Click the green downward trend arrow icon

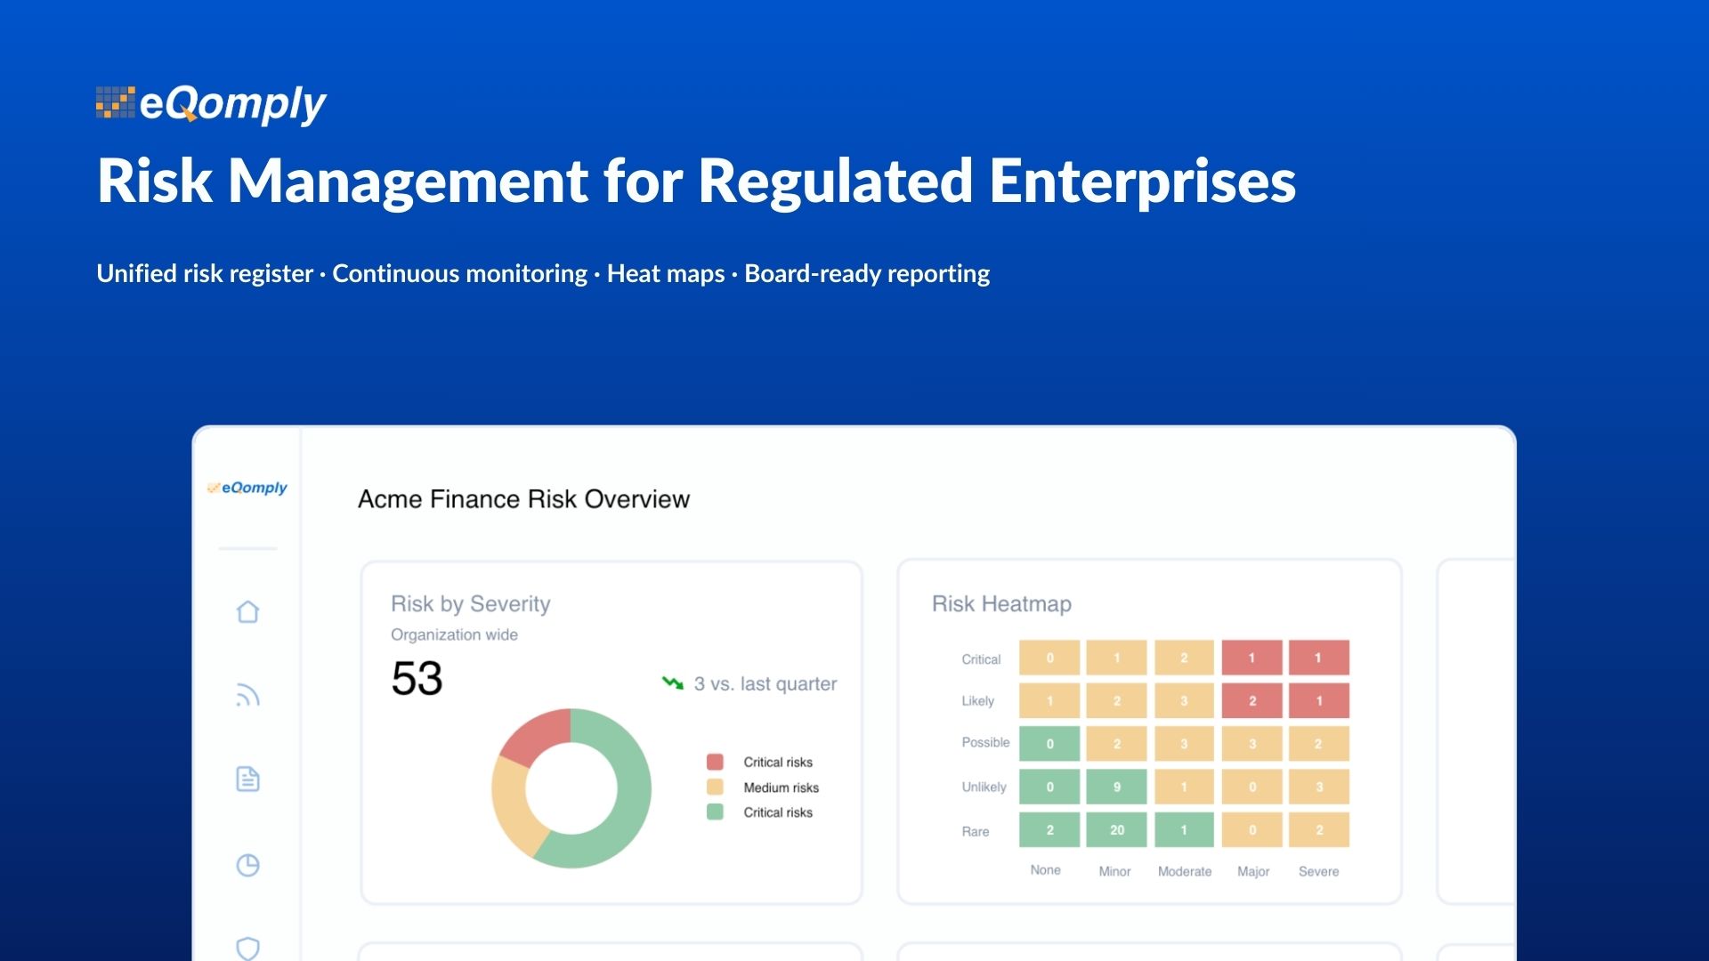click(x=672, y=682)
